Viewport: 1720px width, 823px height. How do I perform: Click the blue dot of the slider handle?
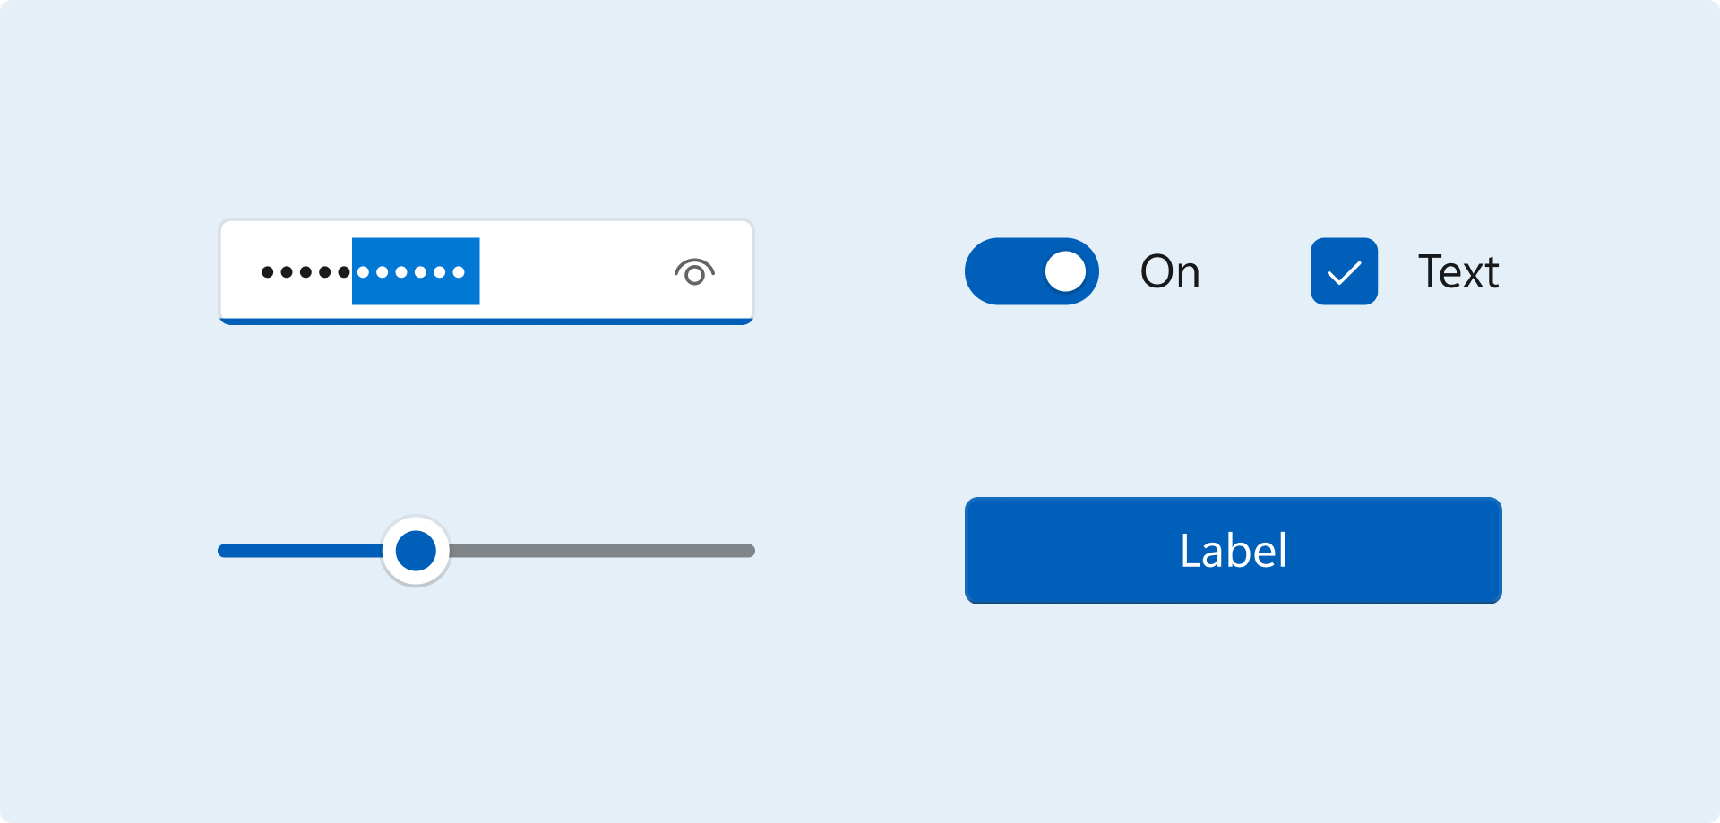pyautogui.click(x=416, y=551)
